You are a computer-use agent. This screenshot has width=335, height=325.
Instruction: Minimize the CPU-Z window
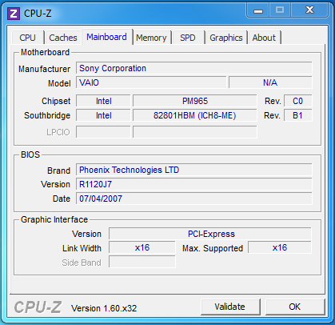258,11
